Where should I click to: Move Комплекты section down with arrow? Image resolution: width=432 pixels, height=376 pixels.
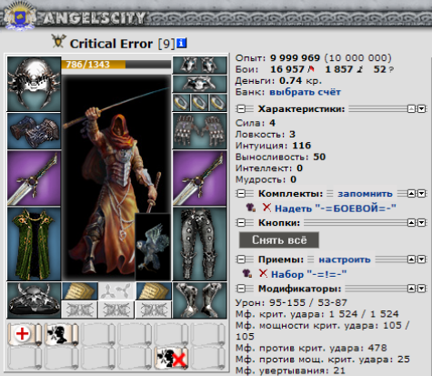422,194
